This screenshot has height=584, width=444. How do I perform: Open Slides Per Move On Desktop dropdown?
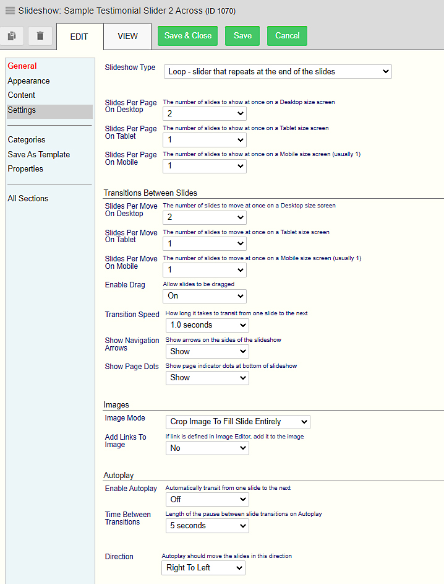tap(205, 217)
